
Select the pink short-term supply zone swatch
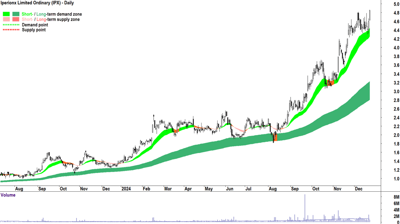pyautogui.click(x=6, y=19)
